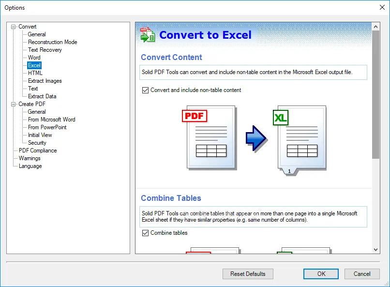Screen dimensions: 390x287
Task: Open HTML conversion options
Action: point(35,73)
